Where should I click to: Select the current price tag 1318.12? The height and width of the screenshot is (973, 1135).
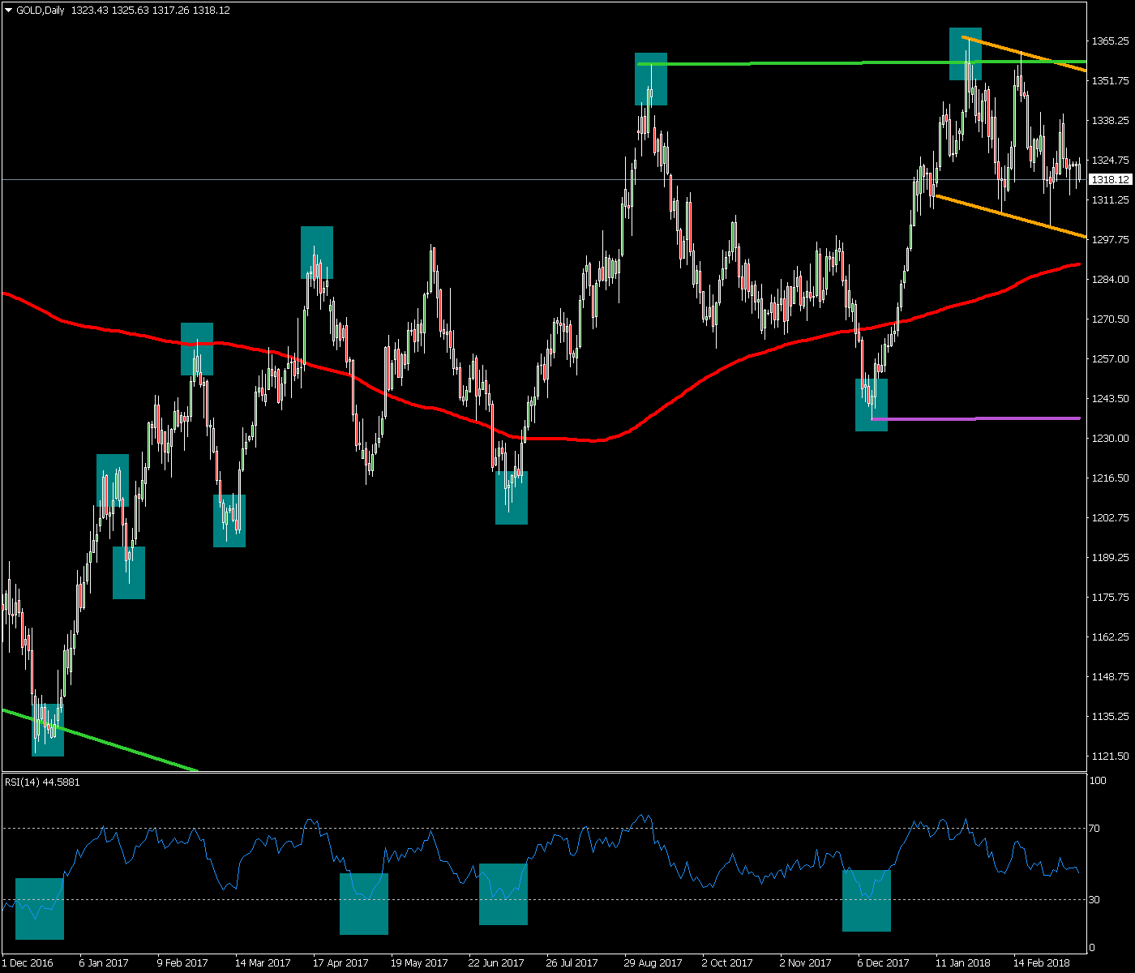click(1110, 179)
